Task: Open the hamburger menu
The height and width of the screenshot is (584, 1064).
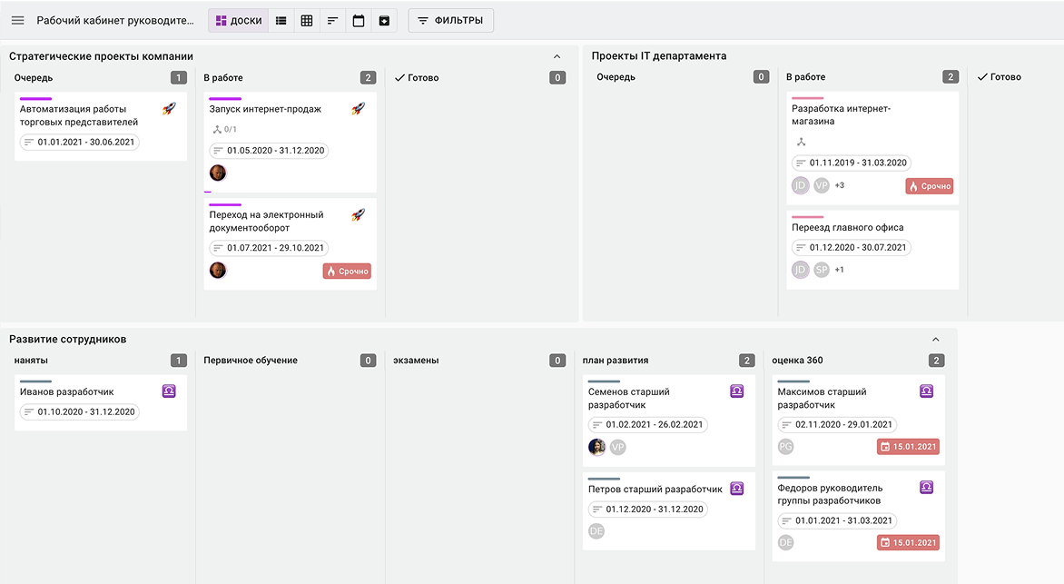Action: pos(17,20)
